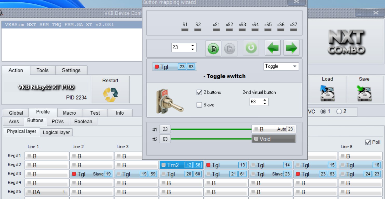The height and width of the screenshot is (199, 385).
Task: Click the #1 line number 23 box
Action: (165, 129)
